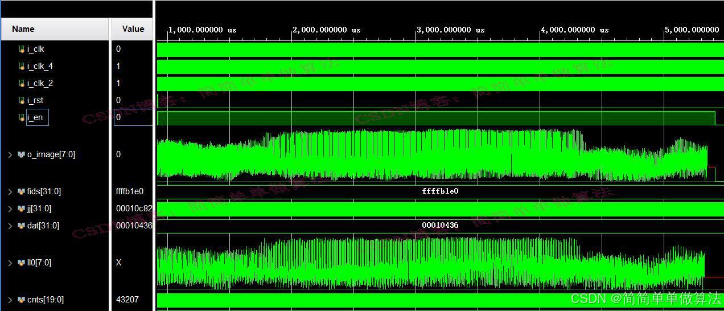Screen dimensions: 724x311
Task: Click the i_rst signal icon
Action: point(22,100)
